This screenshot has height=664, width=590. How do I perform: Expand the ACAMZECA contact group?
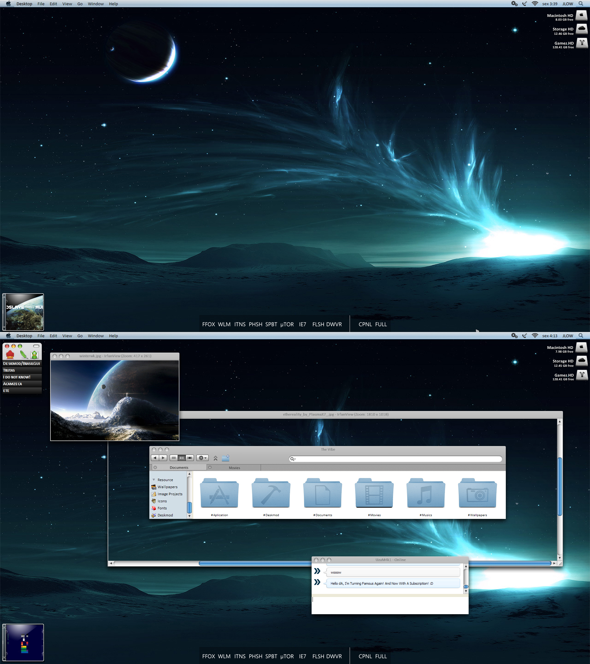pyautogui.click(x=22, y=384)
